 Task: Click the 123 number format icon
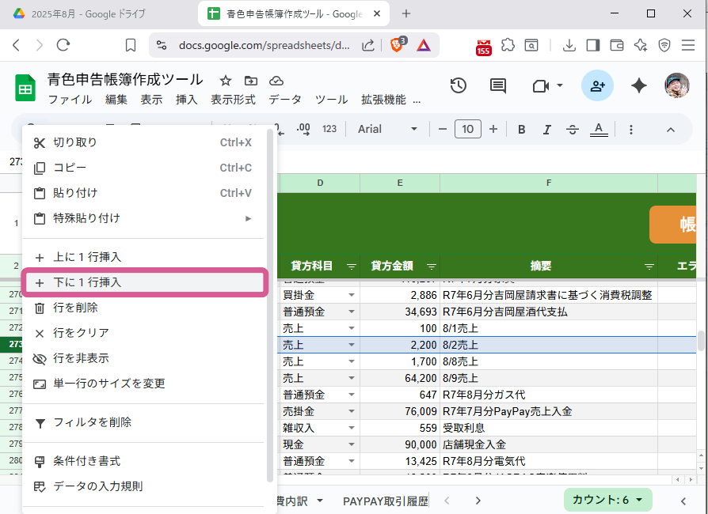click(x=329, y=128)
